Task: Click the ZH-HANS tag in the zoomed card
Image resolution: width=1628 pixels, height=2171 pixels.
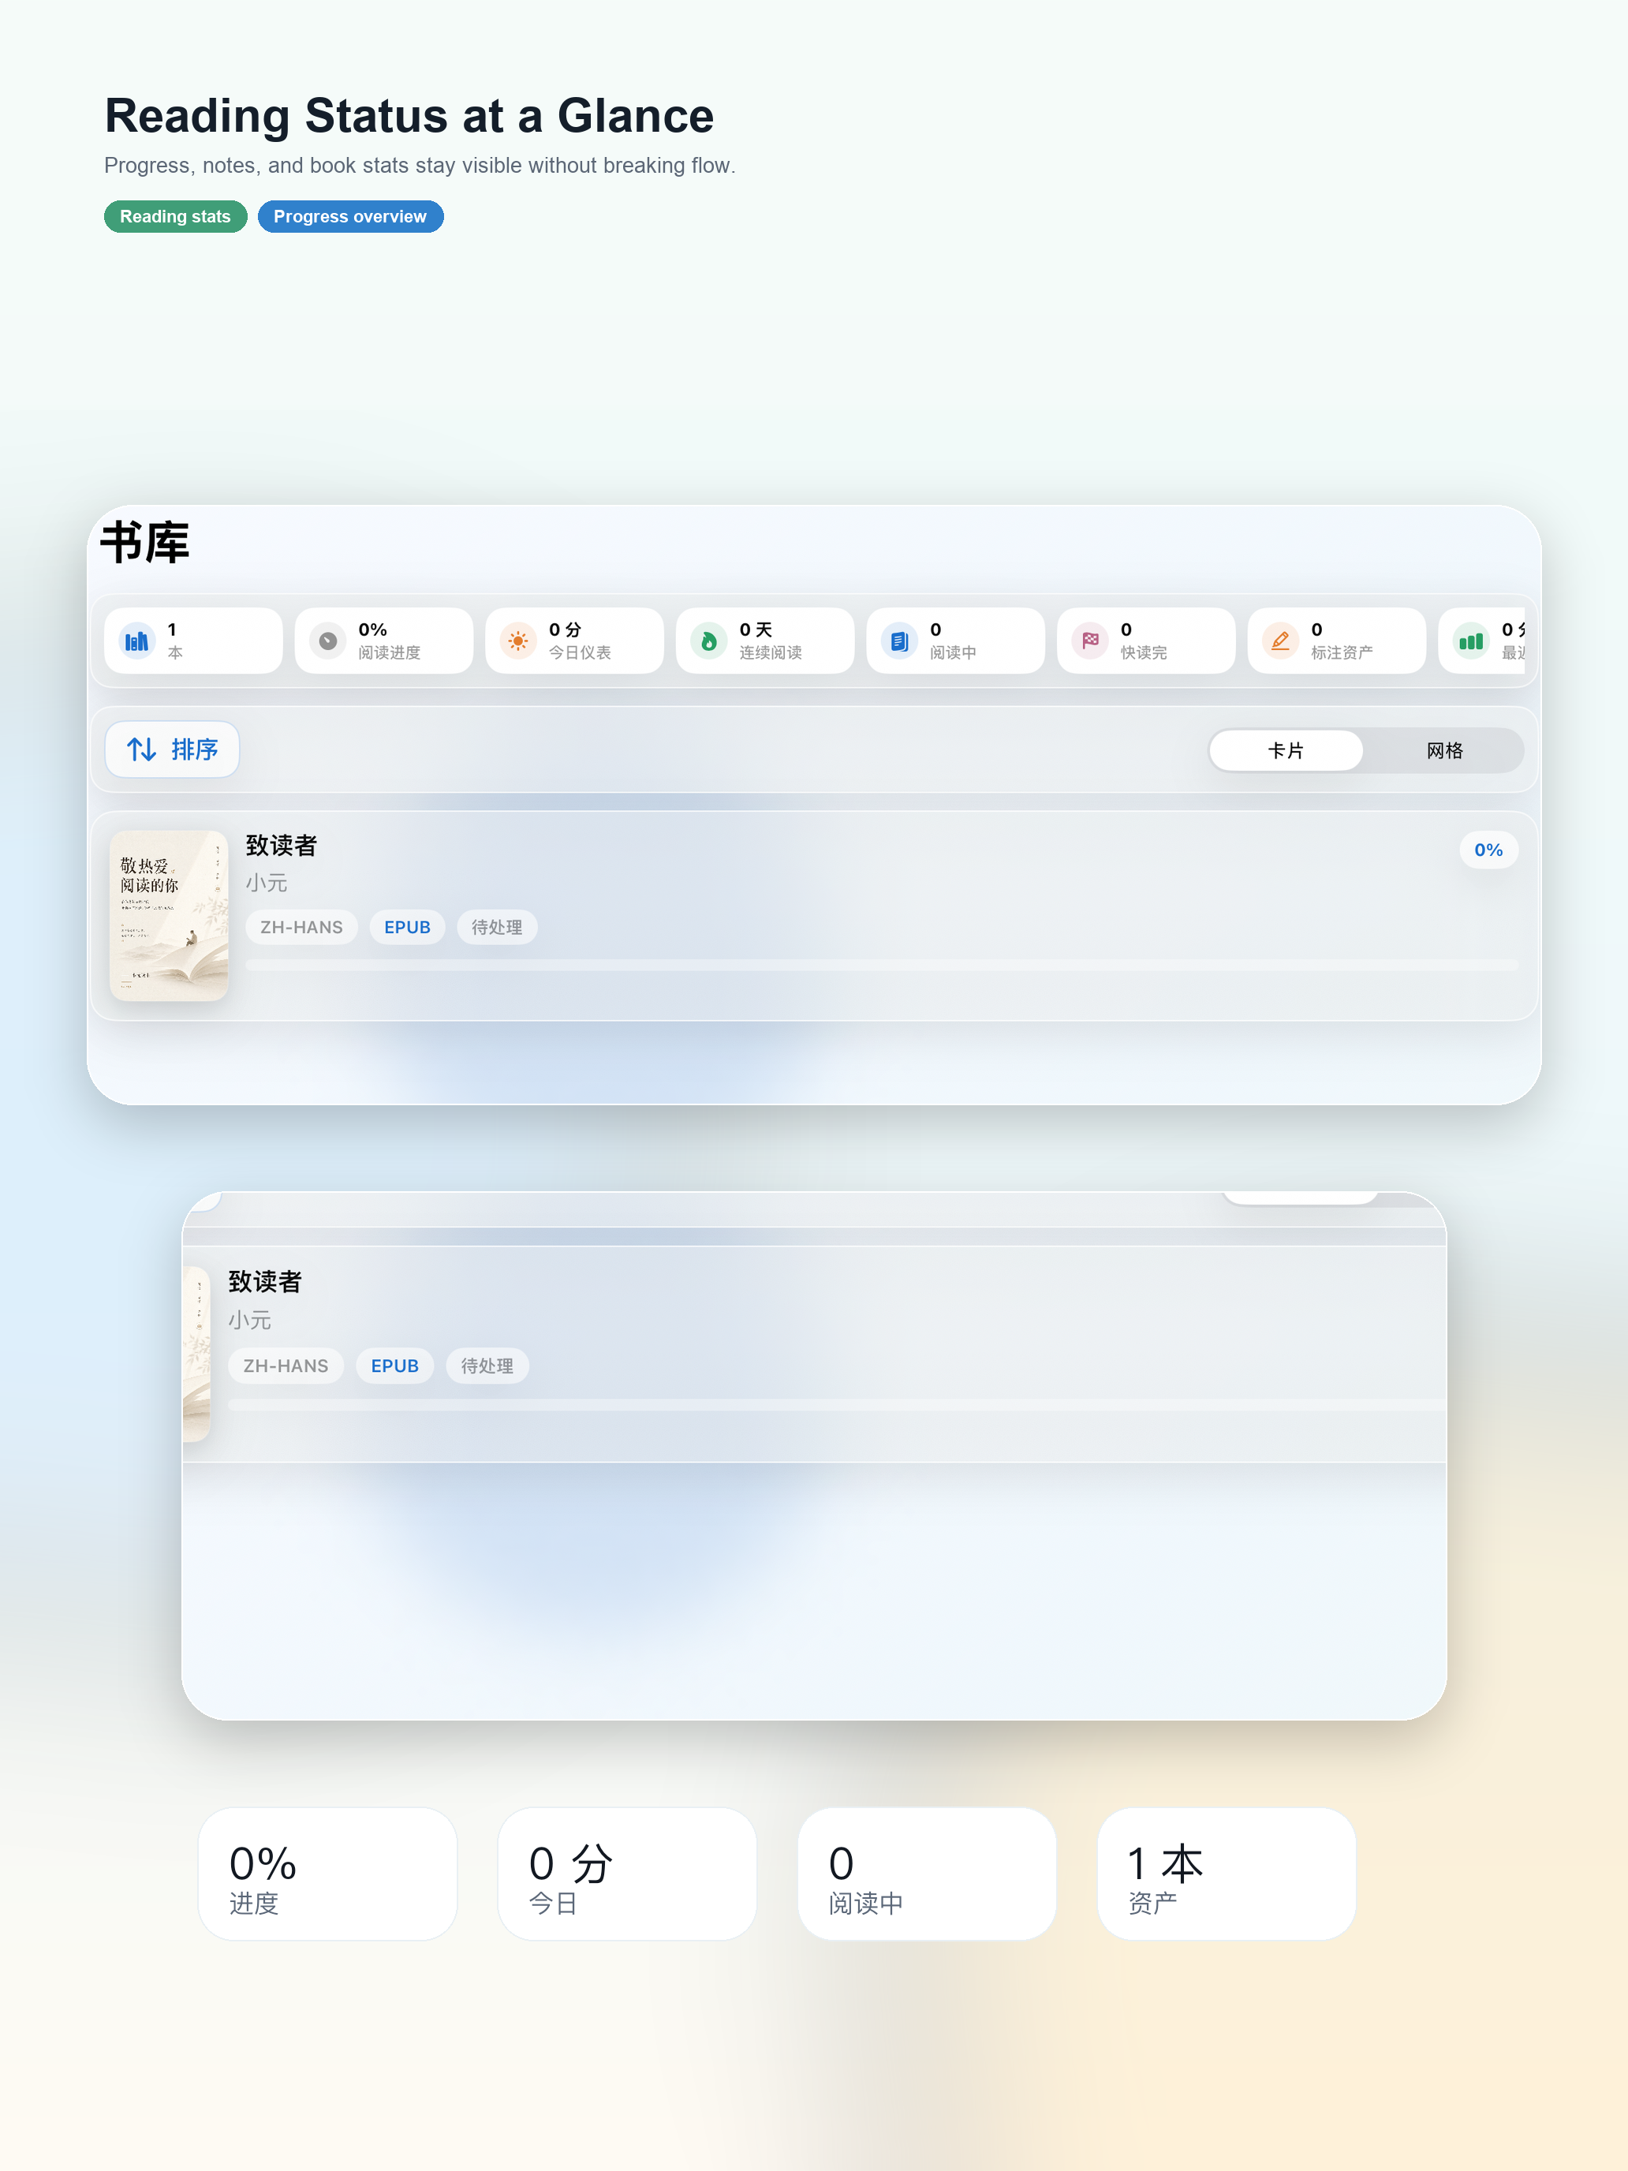Action: click(286, 1366)
